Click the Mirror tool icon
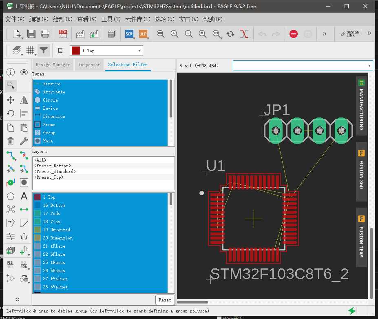Viewport: 378px width, 319px height. click(x=24, y=100)
